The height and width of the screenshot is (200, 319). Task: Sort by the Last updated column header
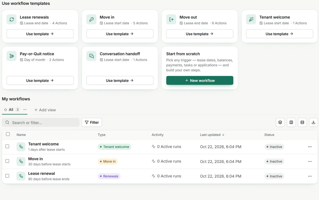[x=212, y=135]
